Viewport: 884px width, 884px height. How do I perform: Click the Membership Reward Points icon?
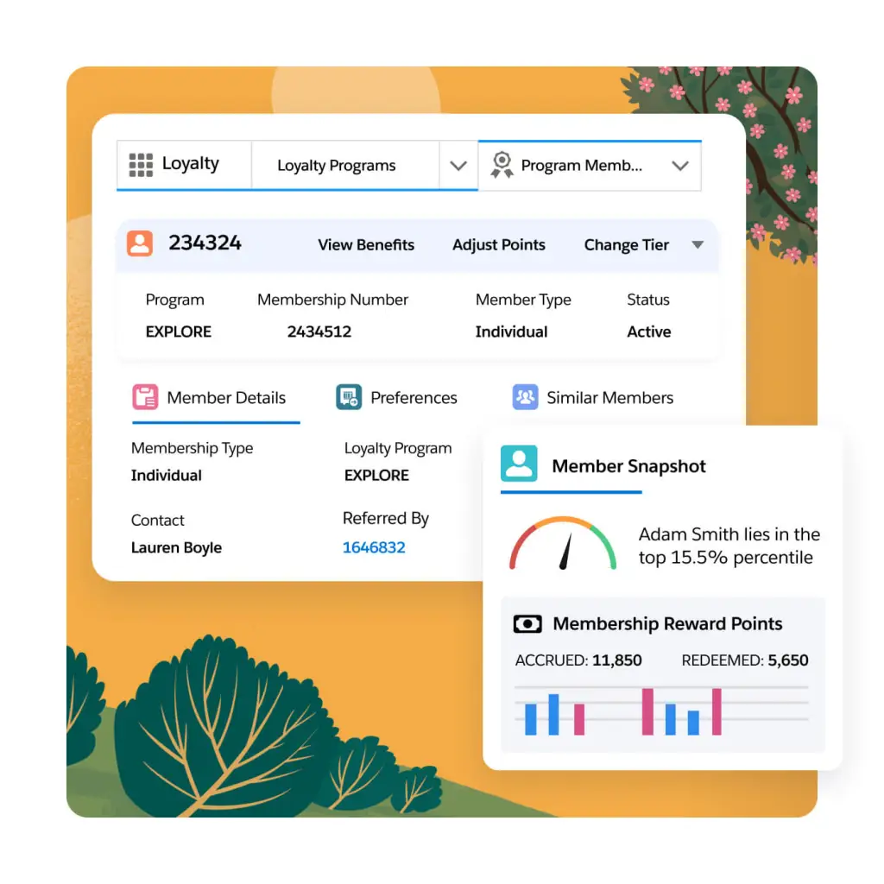(529, 623)
